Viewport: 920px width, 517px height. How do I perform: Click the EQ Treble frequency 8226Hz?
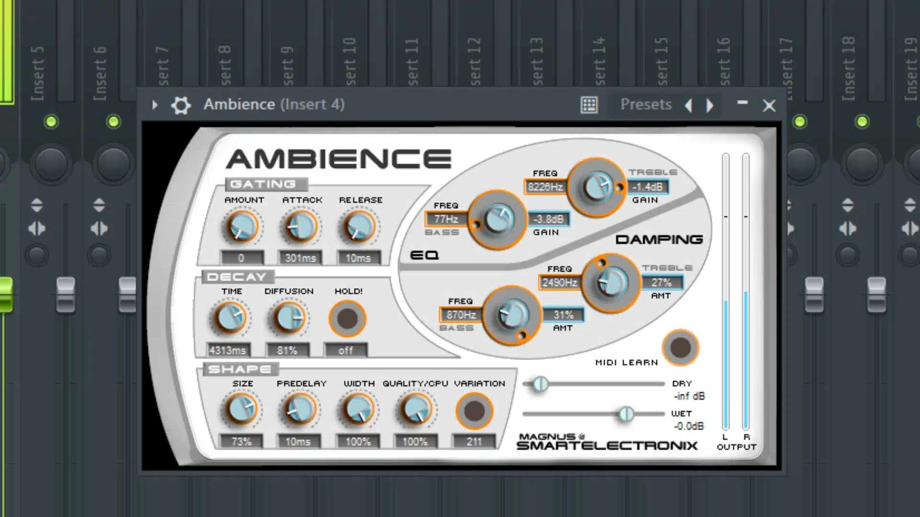(x=545, y=187)
